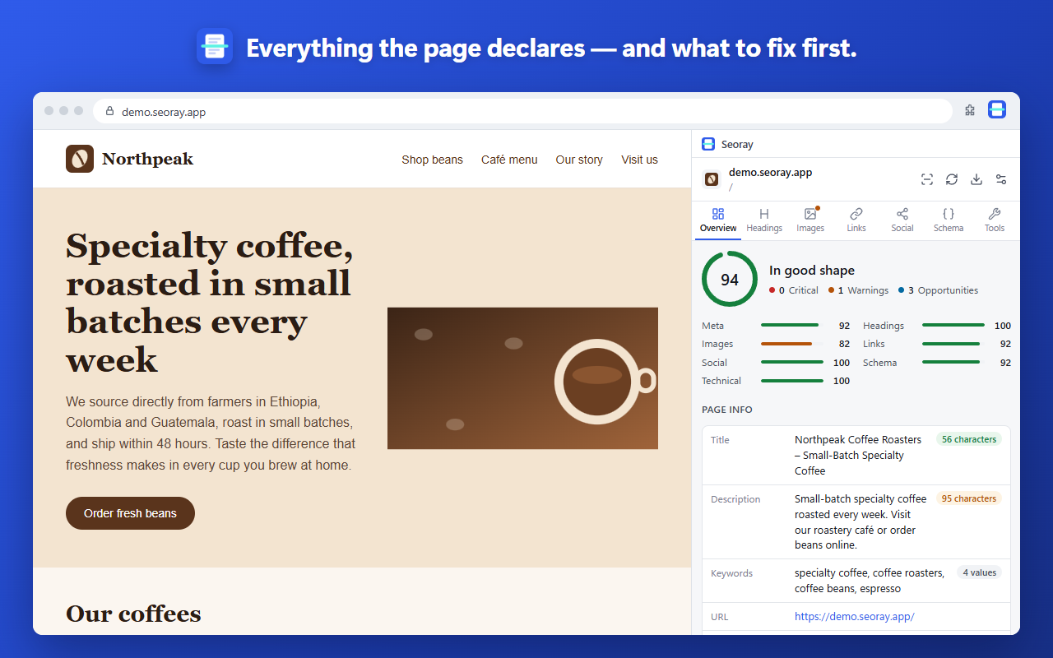The height and width of the screenshot is (658, 1053).
Task: Open the Tools tab
Action: [x=995, y=220]
